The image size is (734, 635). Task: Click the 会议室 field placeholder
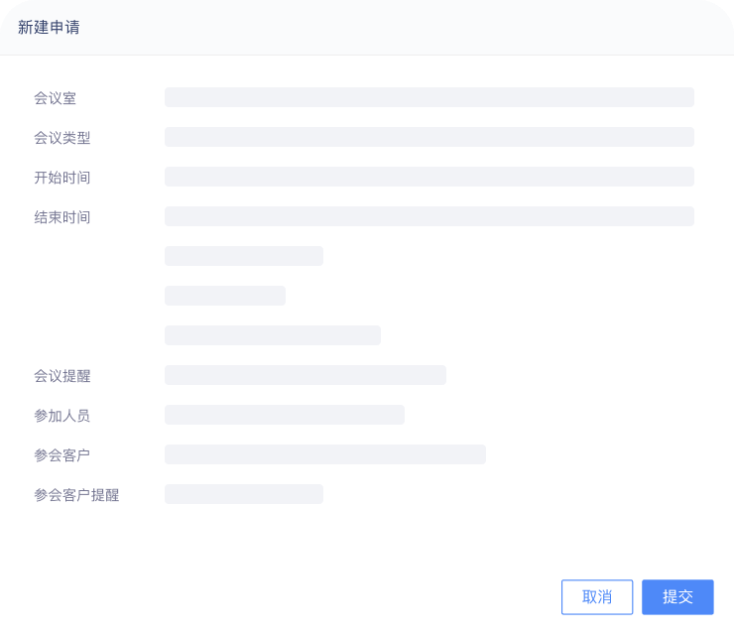click(428, 97)
